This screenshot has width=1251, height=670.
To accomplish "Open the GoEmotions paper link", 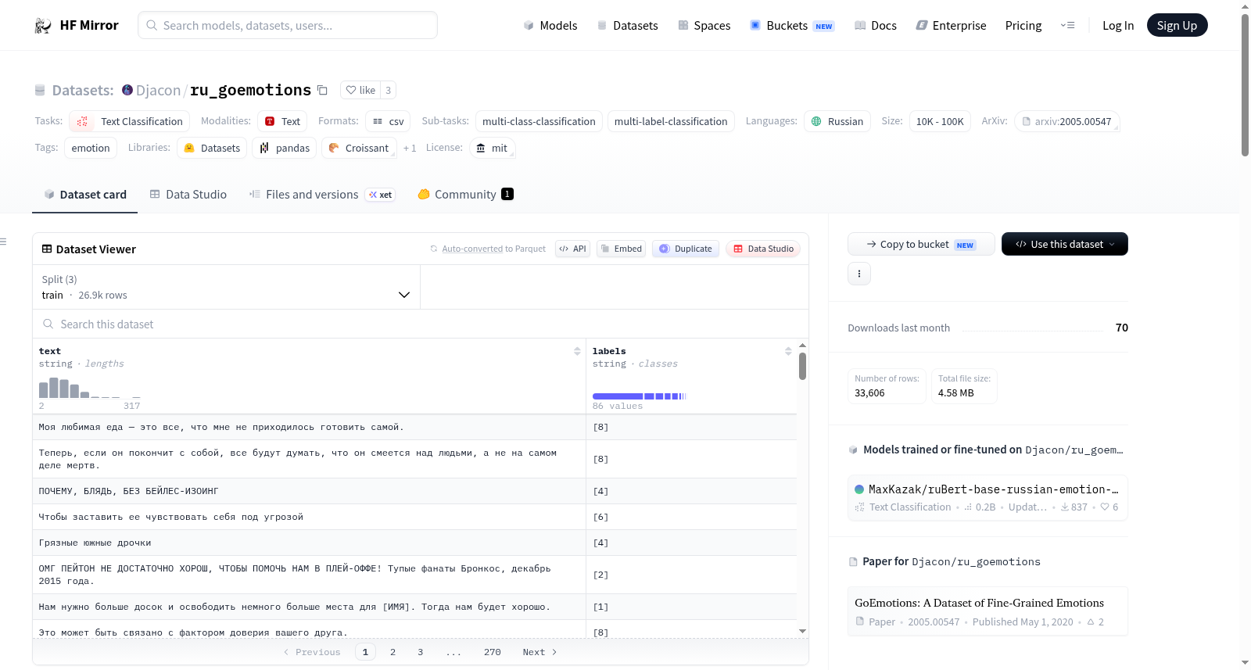I will (x=988, y=611).
